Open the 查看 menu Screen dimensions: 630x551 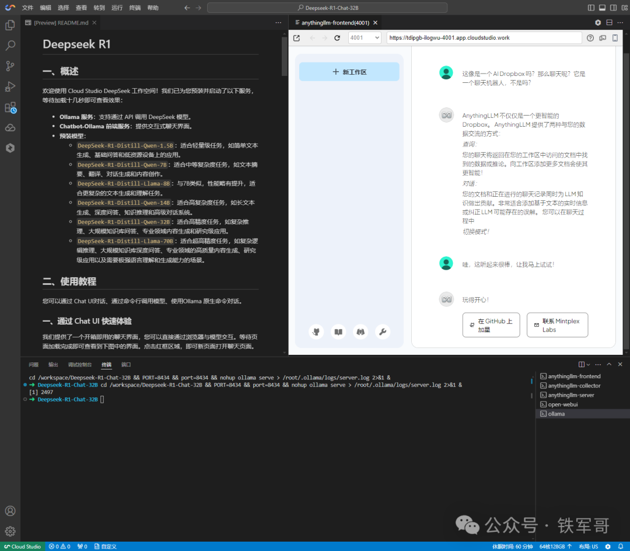(x=81, y=8)
